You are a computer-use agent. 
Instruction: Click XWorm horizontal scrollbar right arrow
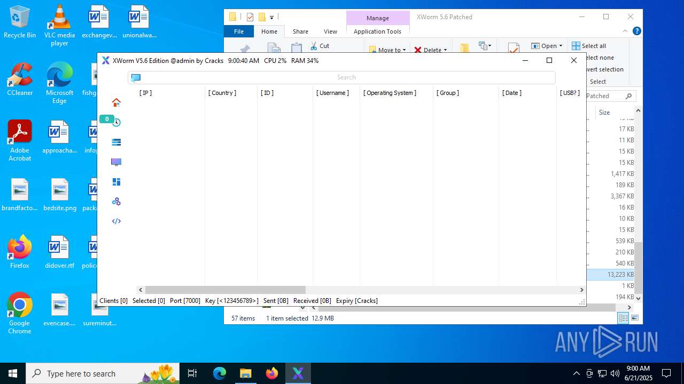[x=581, y=290]
